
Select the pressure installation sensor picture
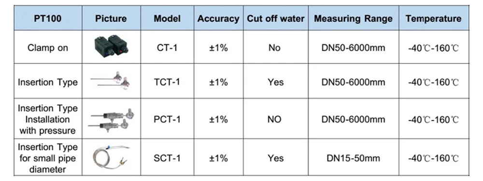click(113, 119)
